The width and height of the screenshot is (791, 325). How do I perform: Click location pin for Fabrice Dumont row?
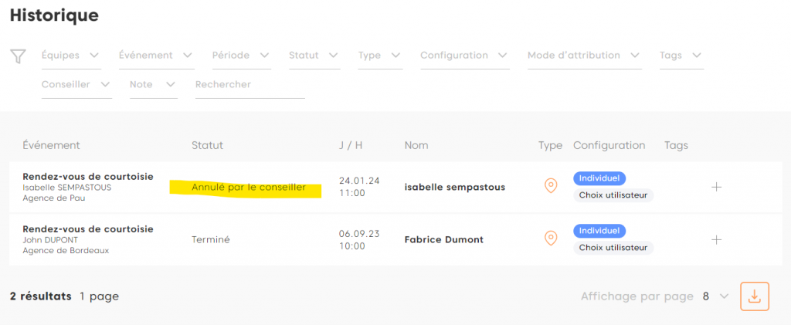pyautogui.click(x=551, y=239)
